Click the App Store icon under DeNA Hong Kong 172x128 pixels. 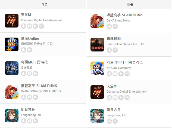(x=115, y=26)
